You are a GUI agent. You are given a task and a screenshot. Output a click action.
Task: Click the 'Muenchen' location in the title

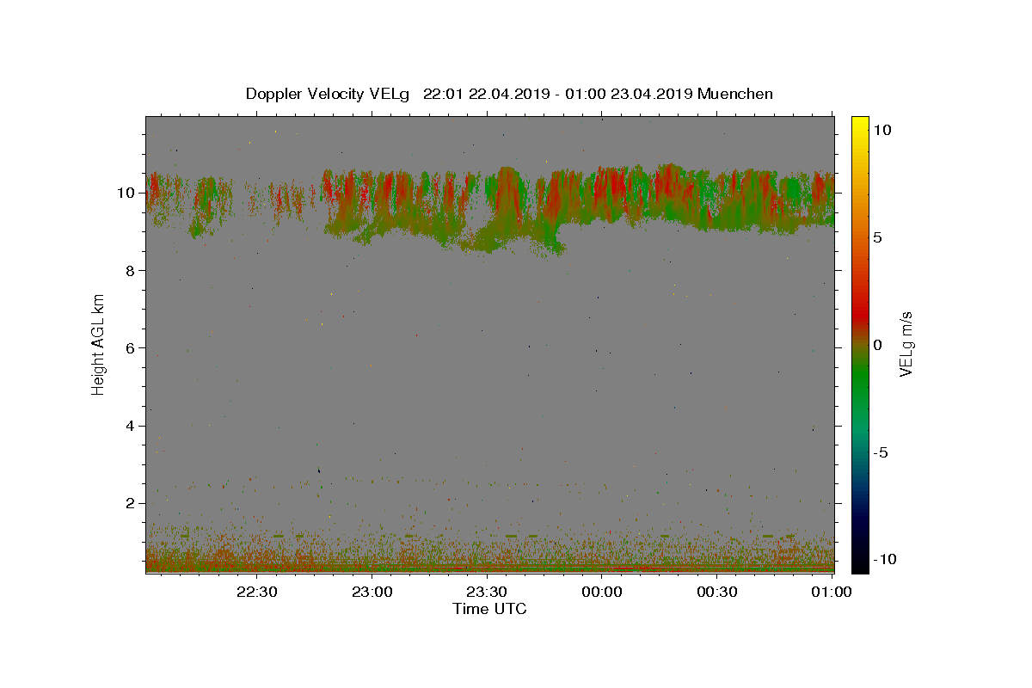(x=735, y=94)
